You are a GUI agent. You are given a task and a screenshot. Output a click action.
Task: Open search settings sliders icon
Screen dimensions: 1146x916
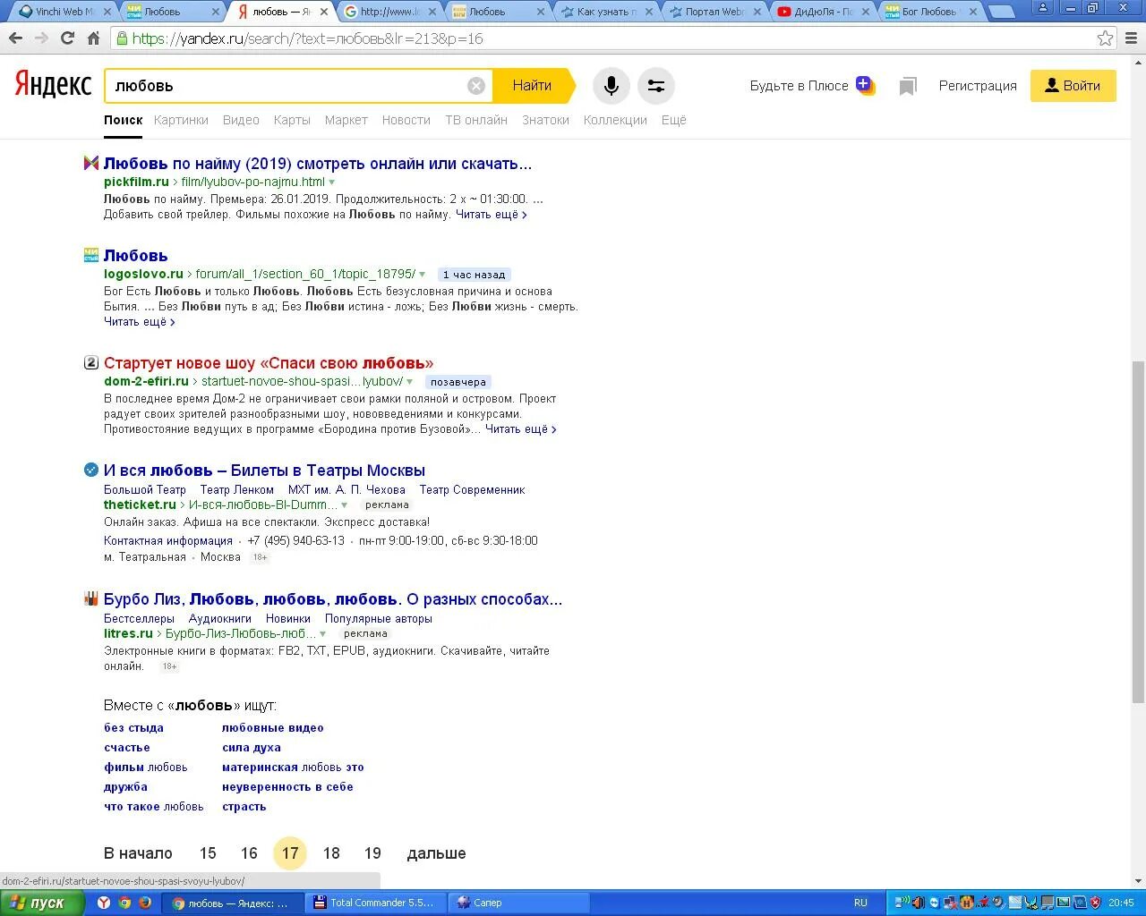point(656,86)
